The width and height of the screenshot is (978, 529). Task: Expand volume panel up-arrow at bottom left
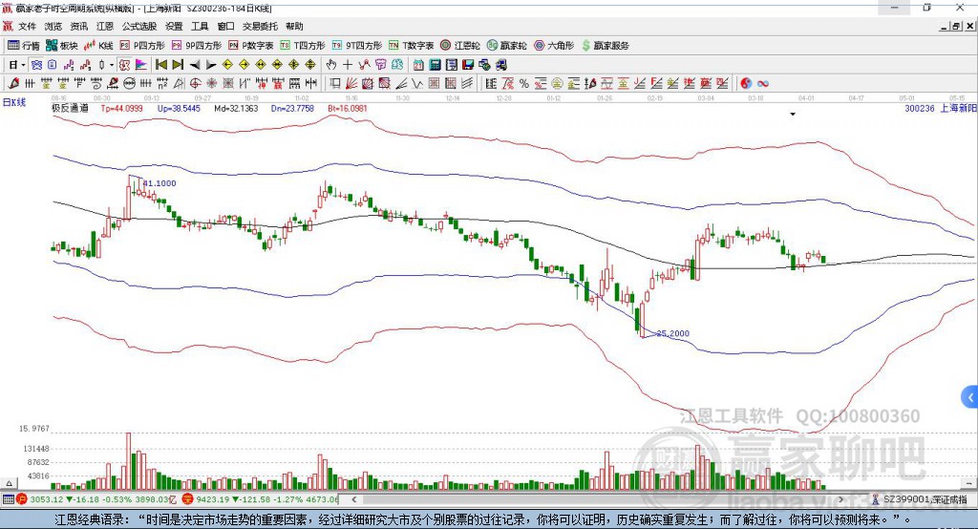[x=9, y=483]
